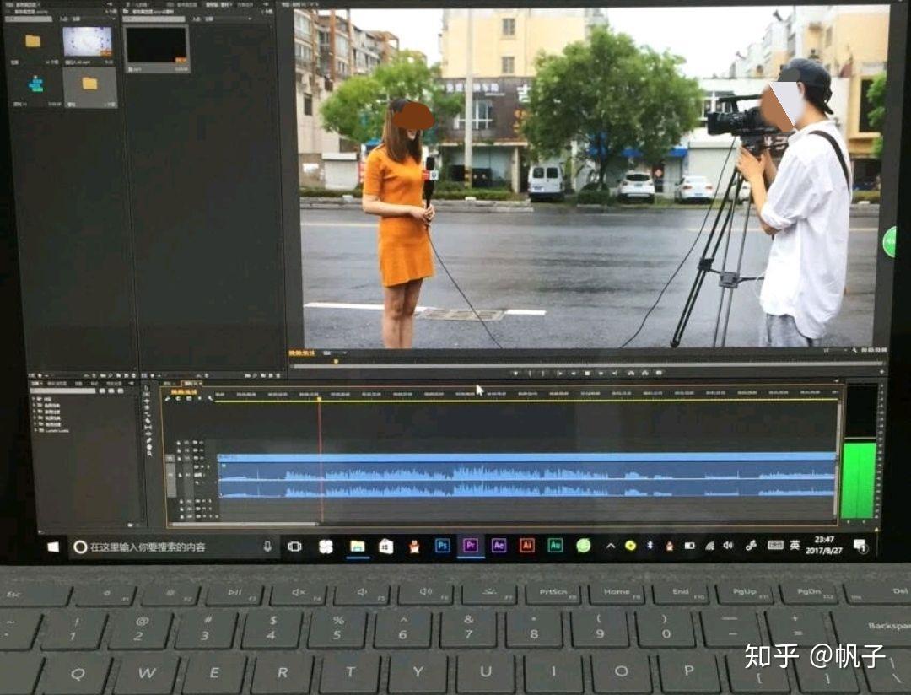Switch to the sequence tab in the timeline panel
This screenshot has width=911, height=695.
(191, 382)
